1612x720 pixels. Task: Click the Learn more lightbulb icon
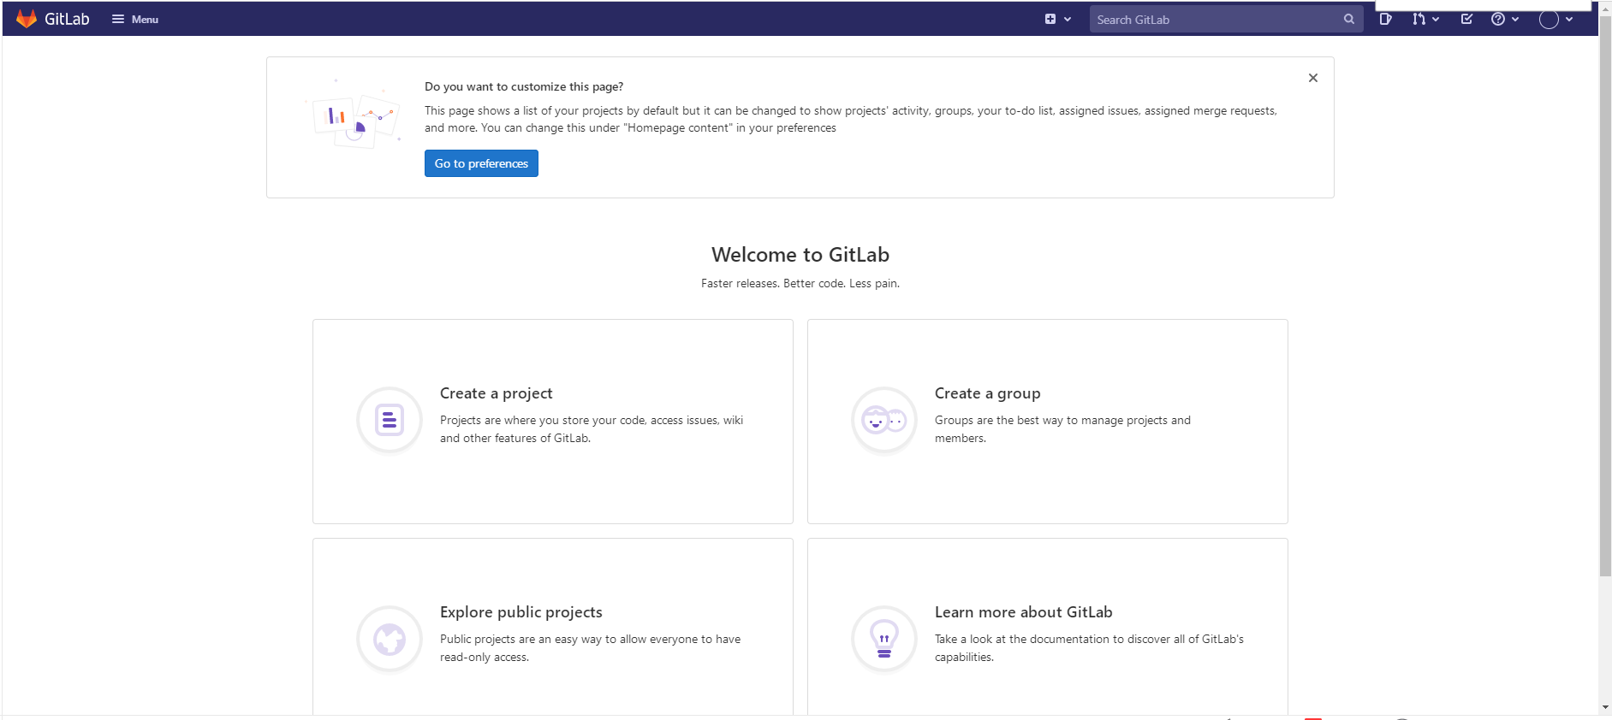(x=884, y=639)
